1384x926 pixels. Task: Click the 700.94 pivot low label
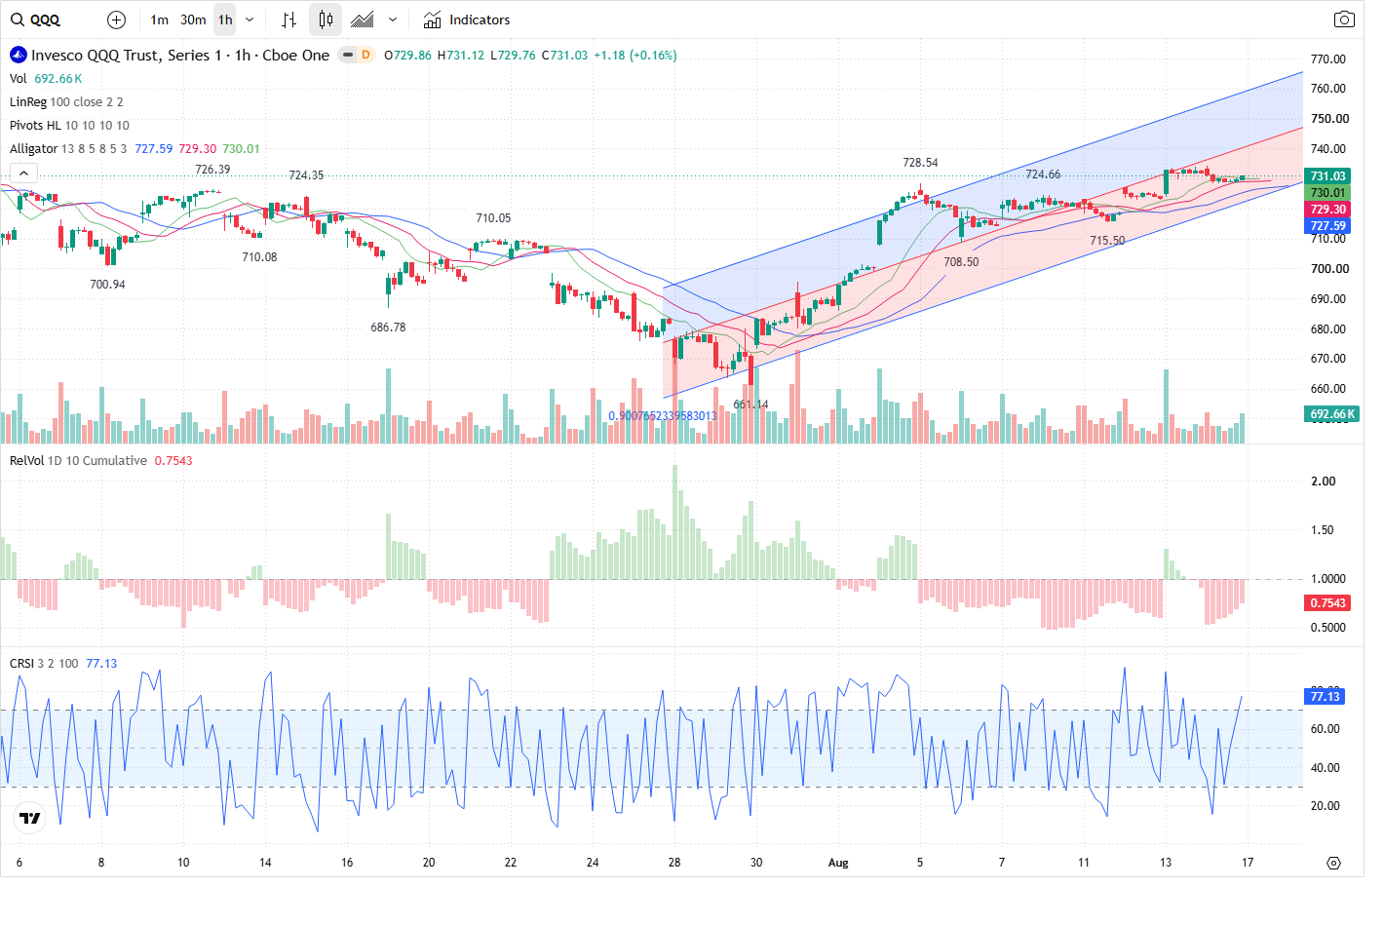(107, 285)
